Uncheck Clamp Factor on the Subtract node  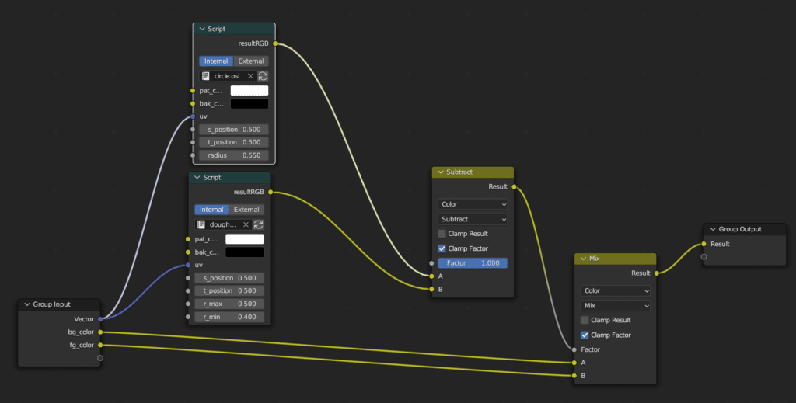[442, 248]
